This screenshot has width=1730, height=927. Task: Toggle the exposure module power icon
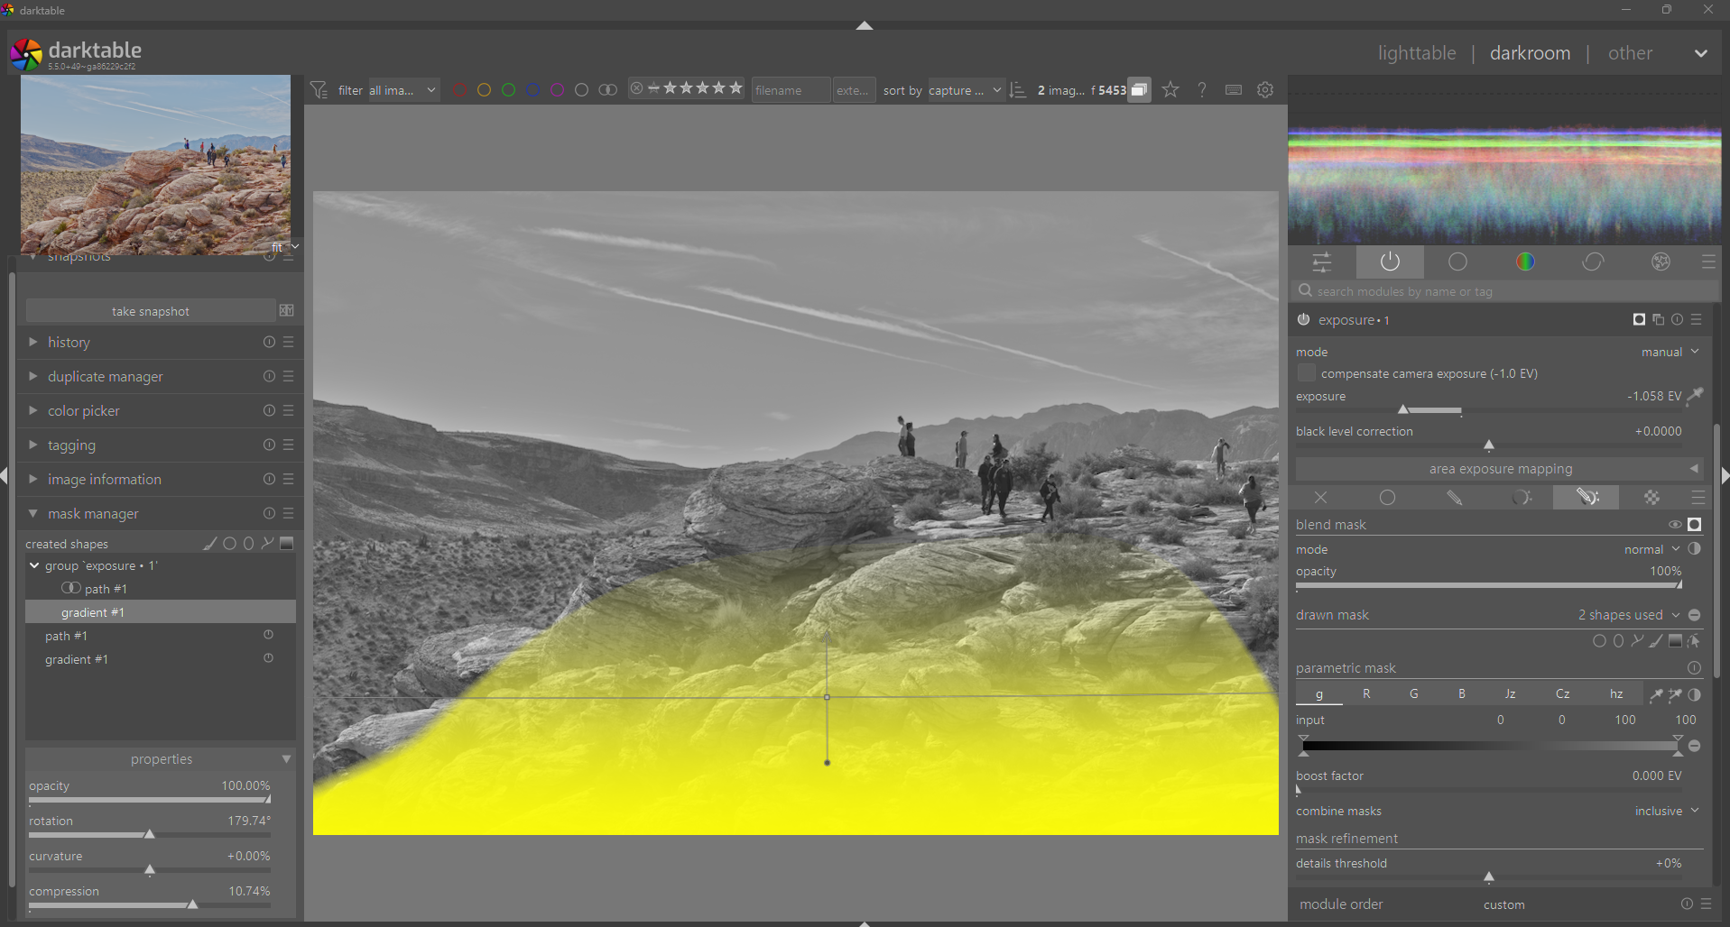(x=1303, y=320)
